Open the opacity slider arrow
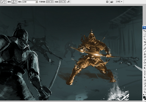 click(52, 2)
